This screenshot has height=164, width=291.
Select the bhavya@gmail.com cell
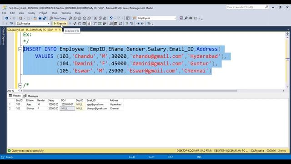[97, 108]
